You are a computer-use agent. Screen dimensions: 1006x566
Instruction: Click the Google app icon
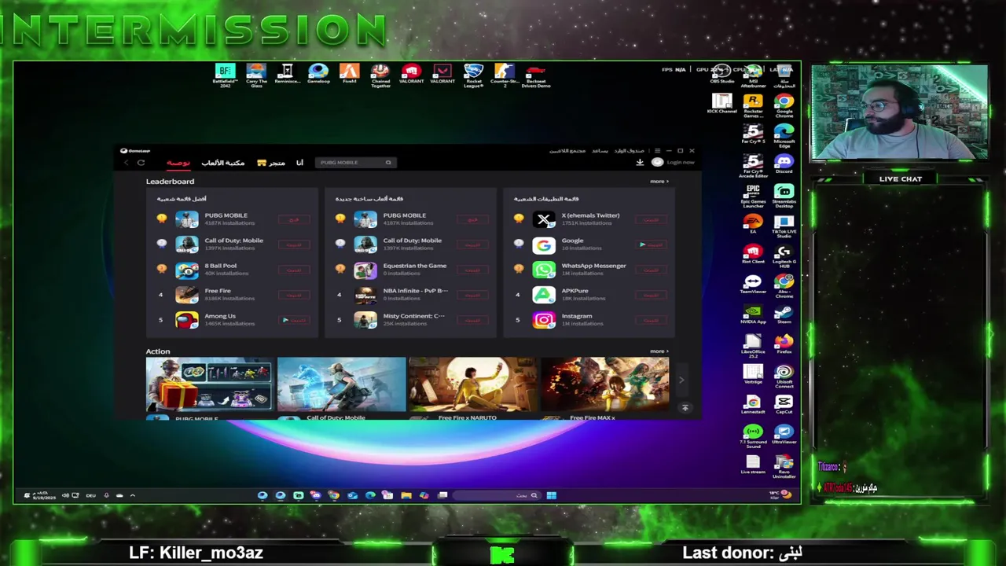pyautogui.click(x=543, y=244)
